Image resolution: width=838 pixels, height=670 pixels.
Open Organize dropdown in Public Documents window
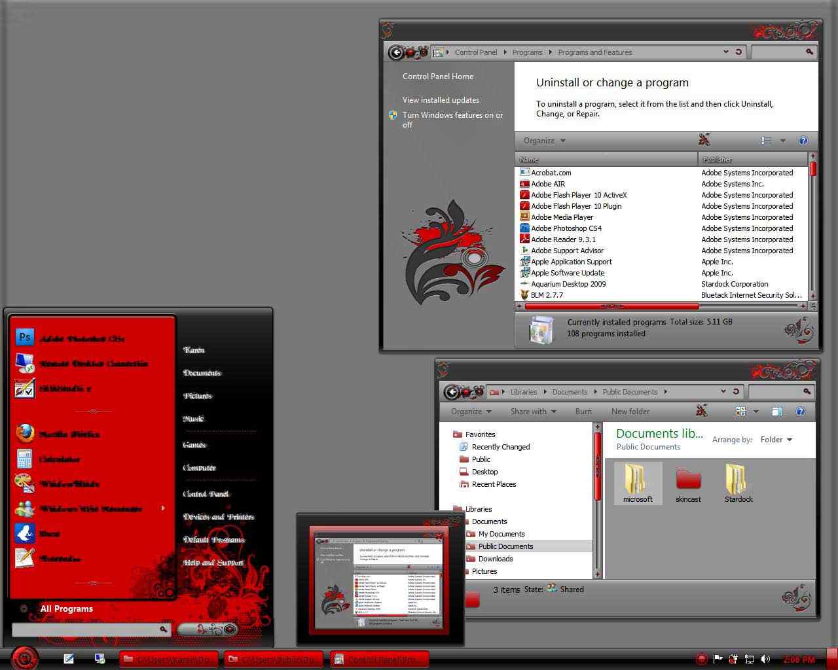[471, 412]
